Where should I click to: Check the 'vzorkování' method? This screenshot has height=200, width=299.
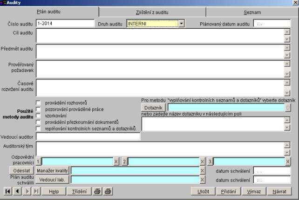pyautogui.click(x=39, y=116)
